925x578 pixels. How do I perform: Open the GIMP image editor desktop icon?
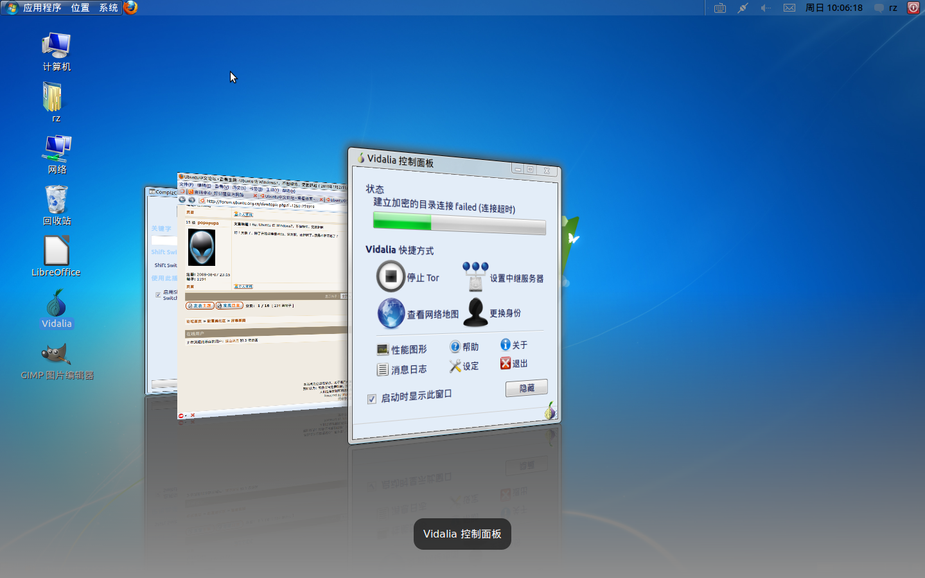(x=57, y=362)
